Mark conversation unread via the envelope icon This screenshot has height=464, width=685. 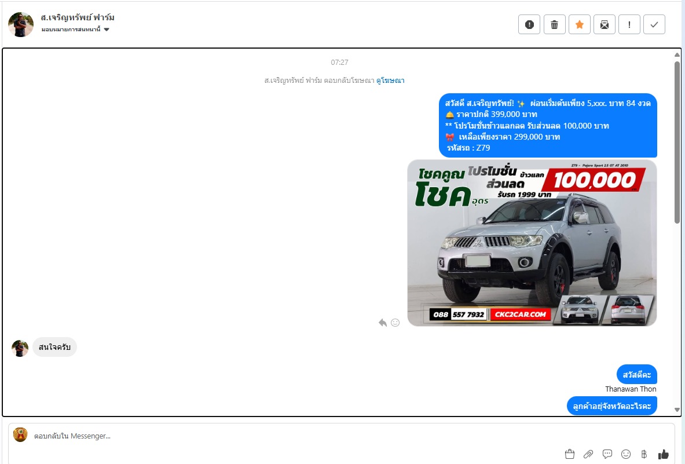coord(604,24)
